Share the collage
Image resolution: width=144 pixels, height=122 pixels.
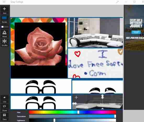4,106
